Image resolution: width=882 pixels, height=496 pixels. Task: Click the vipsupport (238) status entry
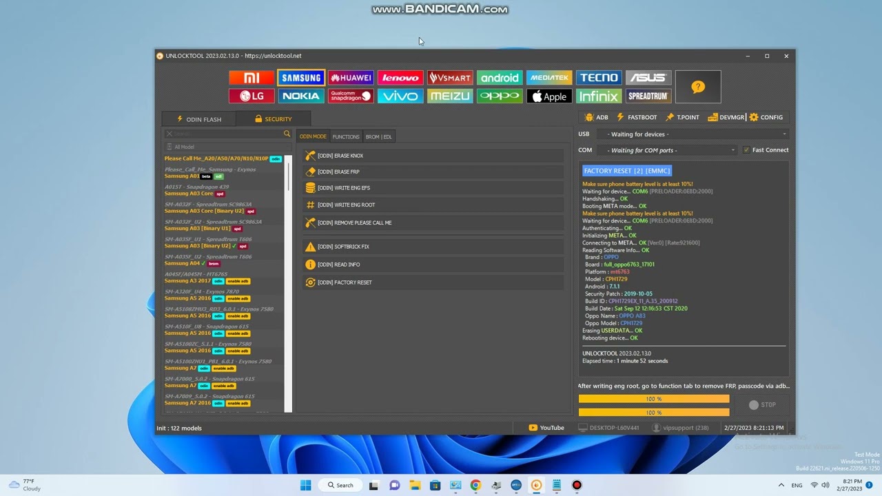[680, 428]
